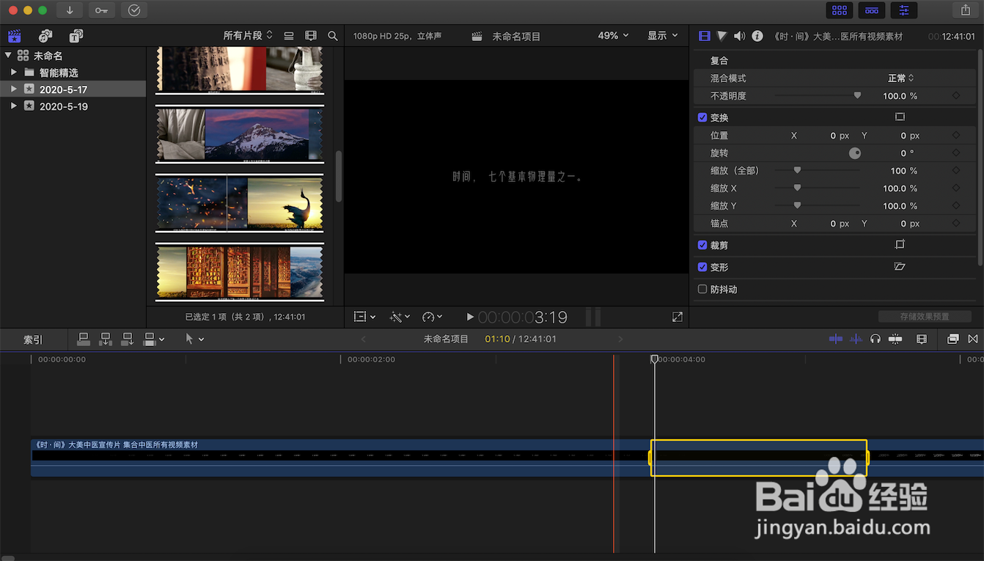Image resolution: width=984 pixels, height=561 pixels.
Task: Toggle the browser panel layout button
Action: click(x=840, y=10)
